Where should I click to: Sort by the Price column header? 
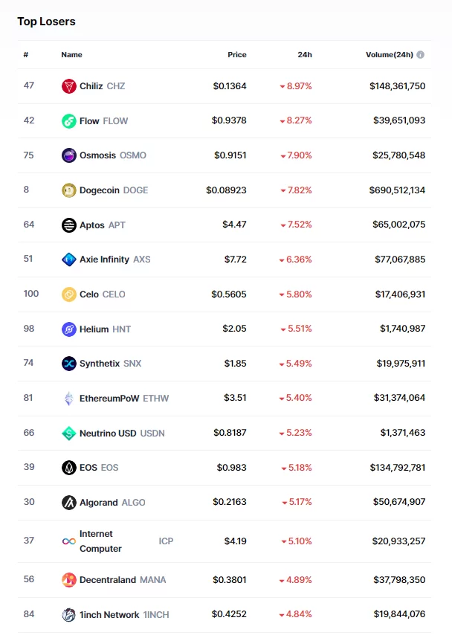tap(237, 54)
